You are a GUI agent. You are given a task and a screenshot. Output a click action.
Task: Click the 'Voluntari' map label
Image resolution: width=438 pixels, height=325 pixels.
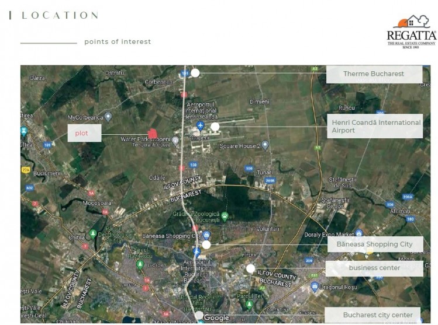coord(268,229)
